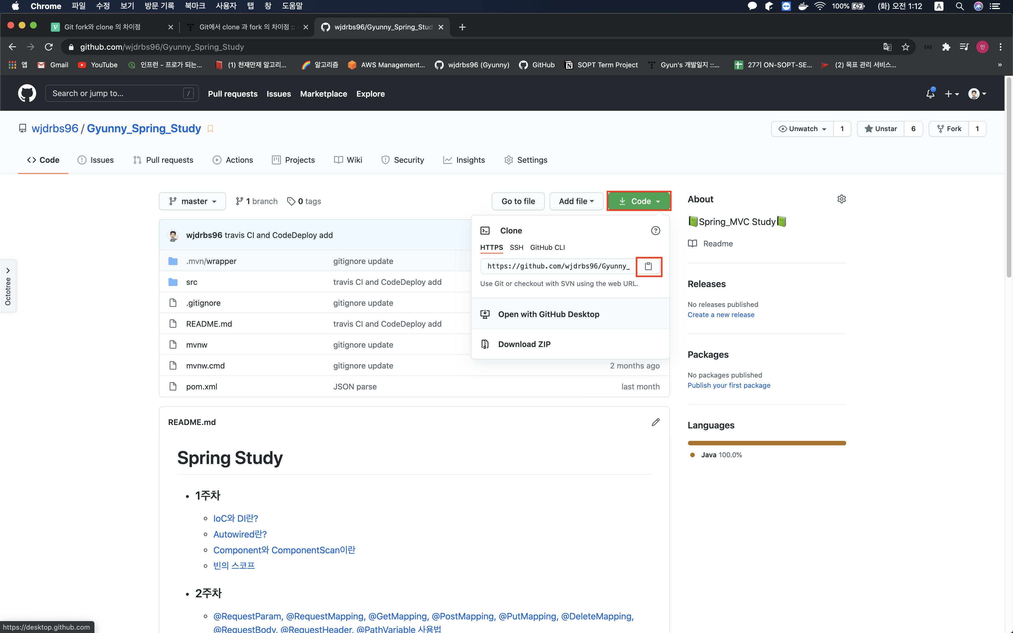The width and height of the screenshot is (1013, 633).
Task: Open About settings gear icon
Action: tap(841, 199)
